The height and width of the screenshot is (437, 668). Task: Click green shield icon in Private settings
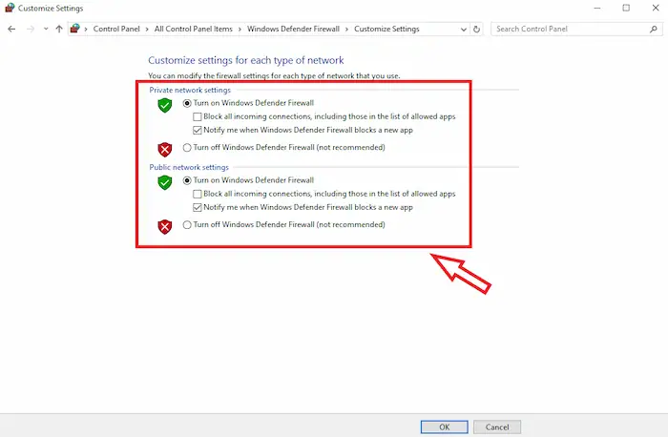click(x=165, y=105)
